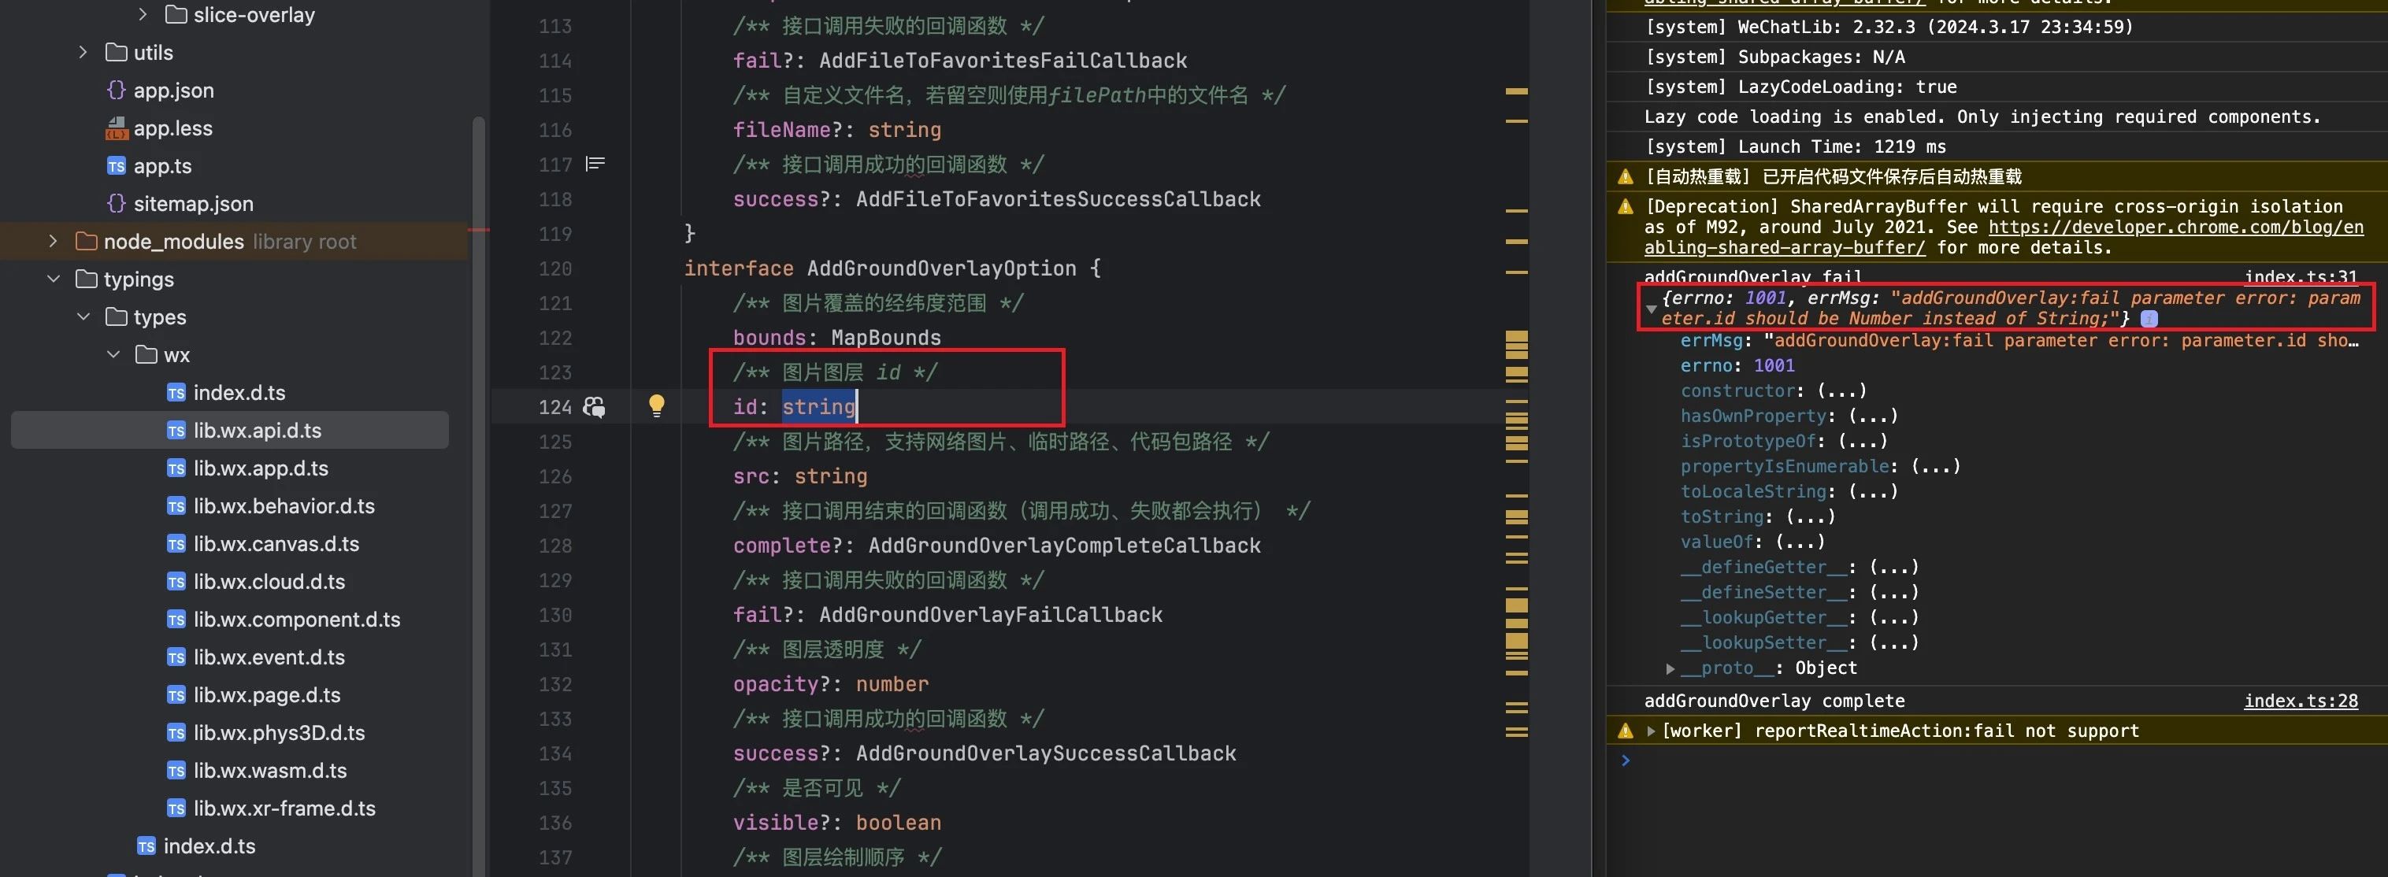Expand the __proto__ Object entry

[1670, 668]
